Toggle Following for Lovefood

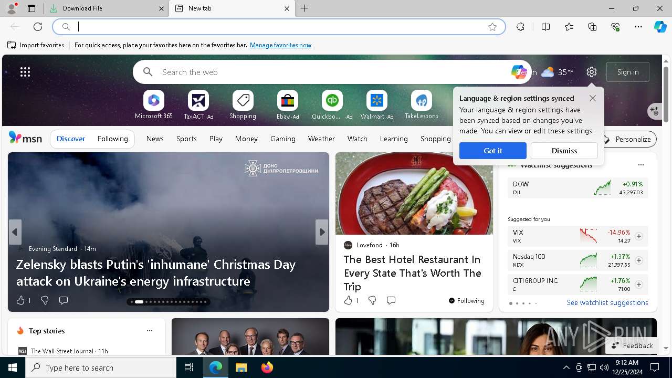pyautogui.click(x=466, y=301)
